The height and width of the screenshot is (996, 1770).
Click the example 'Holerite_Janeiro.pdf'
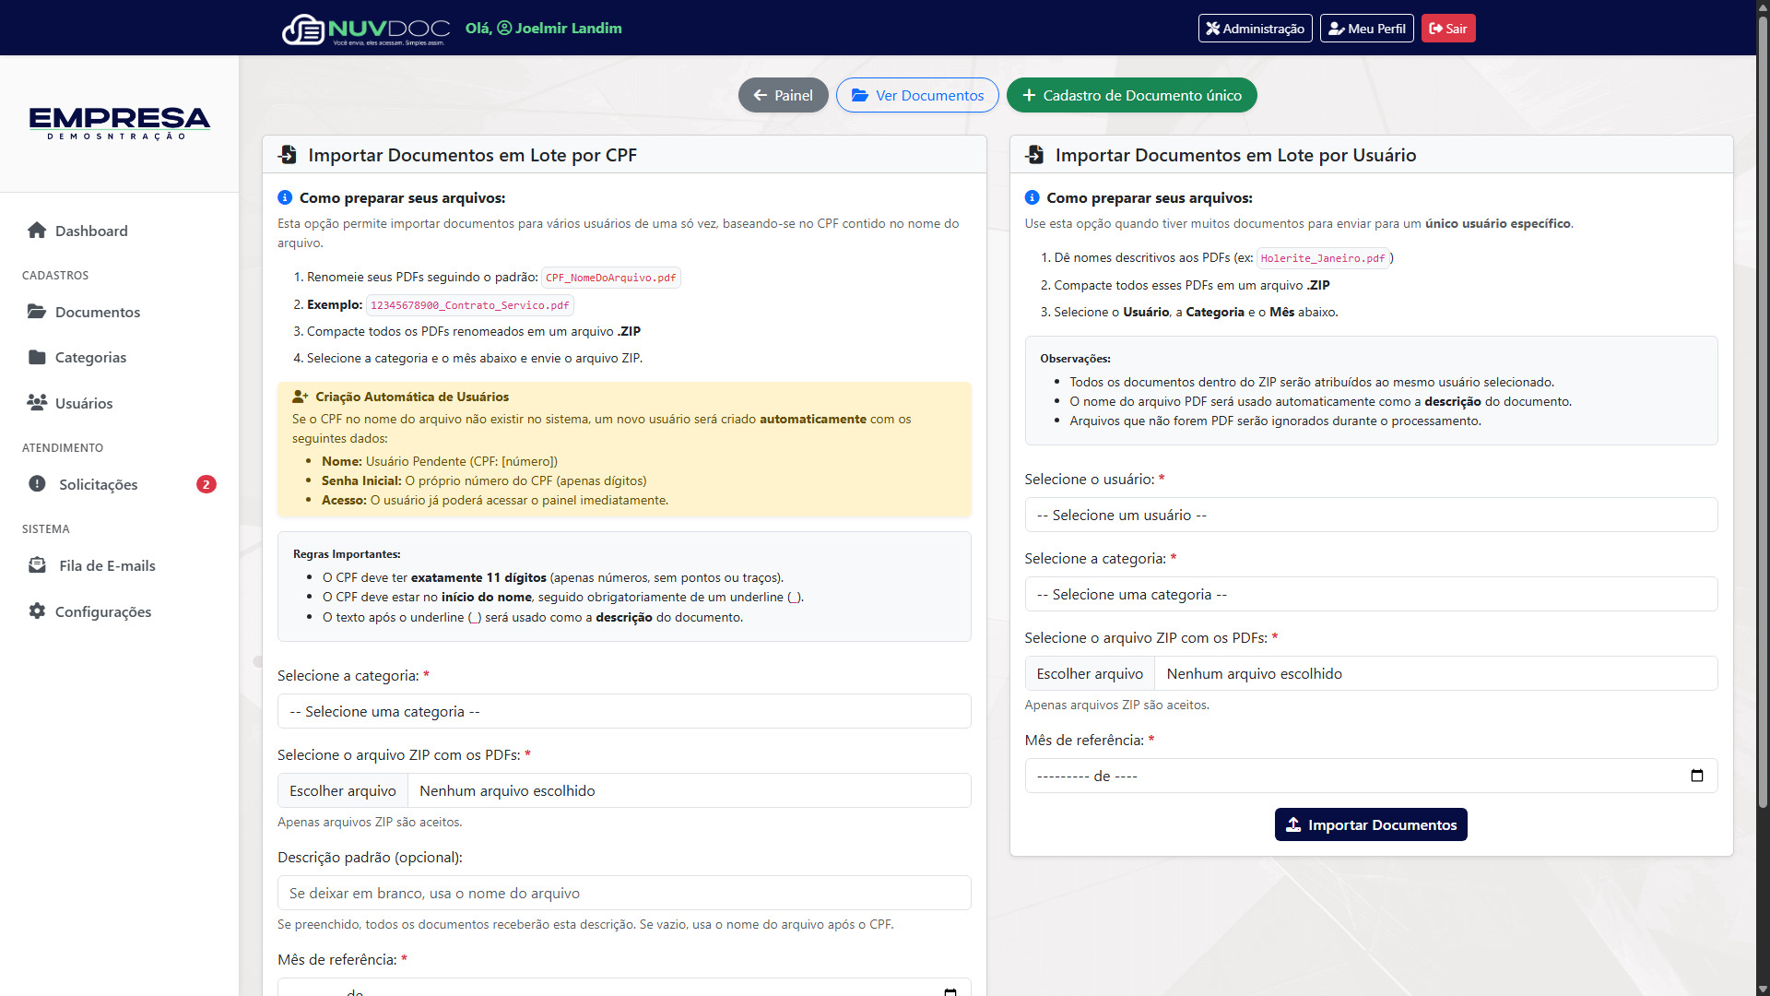click(x=1323, y=258)
